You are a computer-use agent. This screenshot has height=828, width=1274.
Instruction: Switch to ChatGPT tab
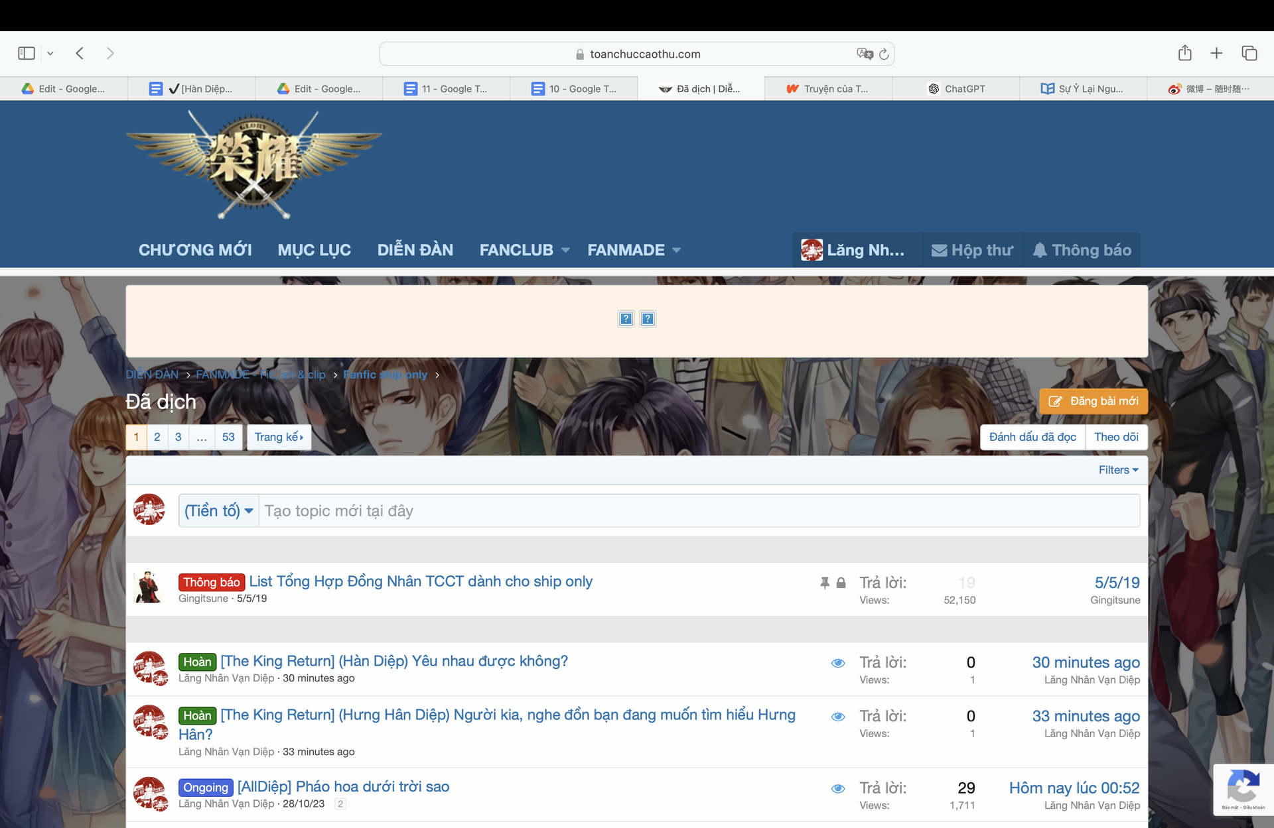coord(955,89)
